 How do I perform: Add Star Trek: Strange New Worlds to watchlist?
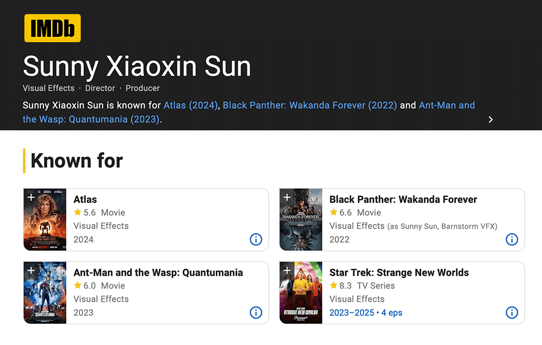click(287, 270)
